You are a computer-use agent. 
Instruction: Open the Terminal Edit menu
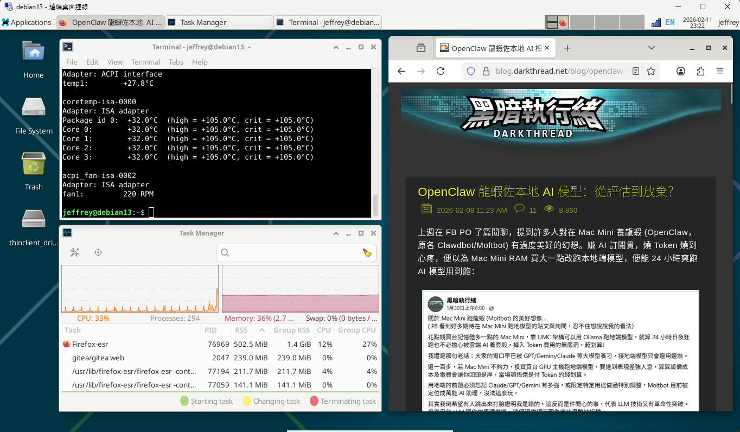(x=92, y=62)
